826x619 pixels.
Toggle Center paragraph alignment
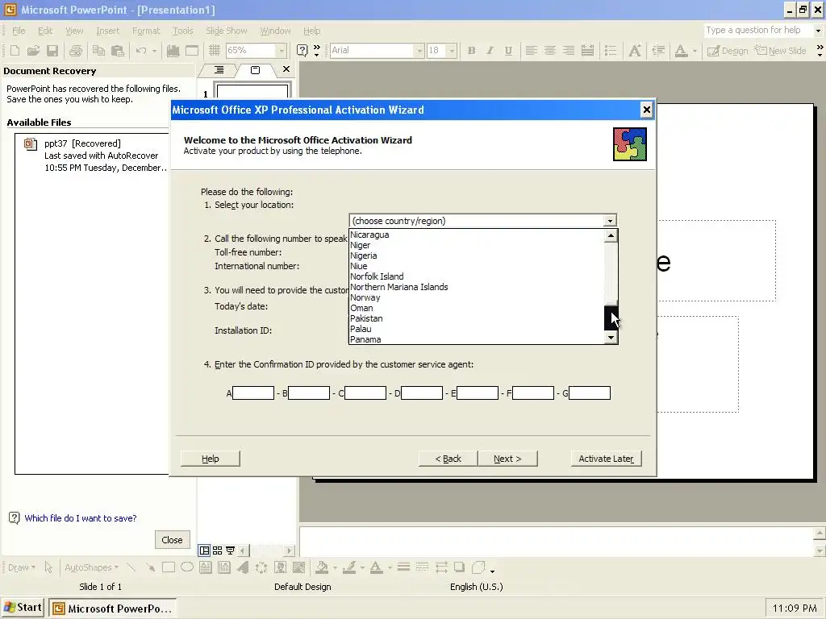[549, 51]
